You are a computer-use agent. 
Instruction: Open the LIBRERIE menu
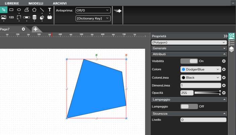(12, 3)
